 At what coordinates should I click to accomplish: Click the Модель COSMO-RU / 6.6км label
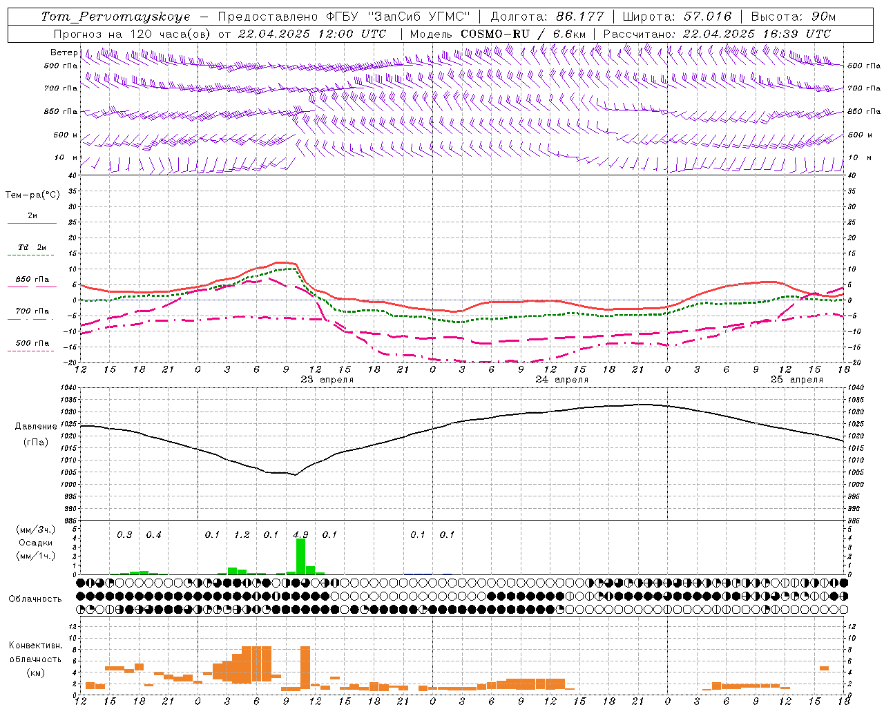point(498,34)
